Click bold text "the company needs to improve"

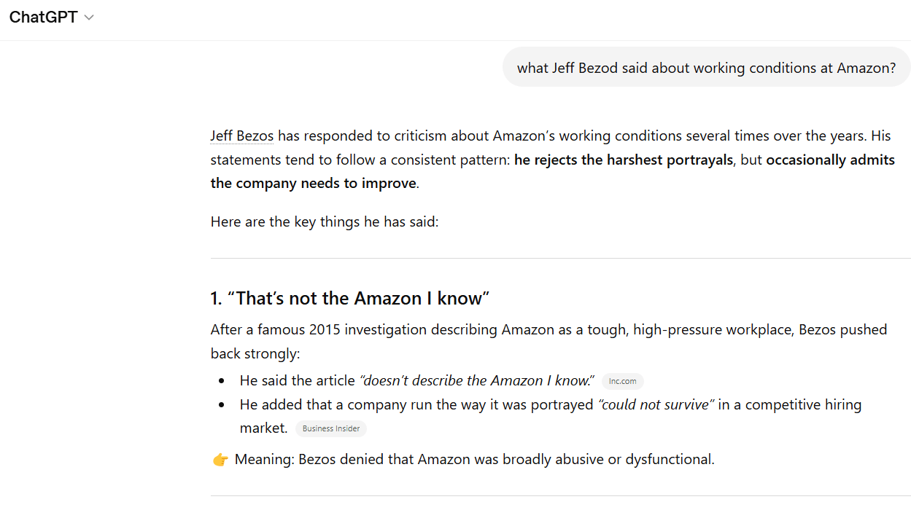pos(314,183)
